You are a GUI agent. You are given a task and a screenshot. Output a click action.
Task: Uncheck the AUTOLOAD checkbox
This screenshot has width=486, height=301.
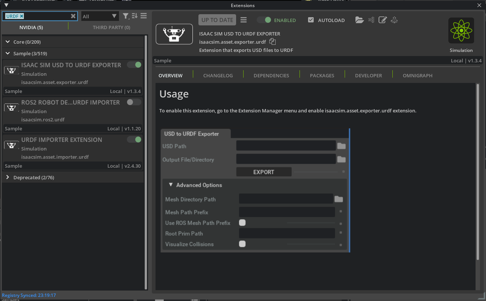coord(311,20)
